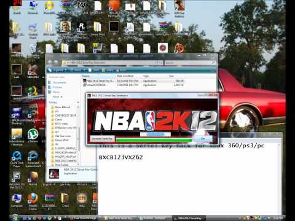
Task: Click the Explorer Back arrow button
Action: coord(50,62)
